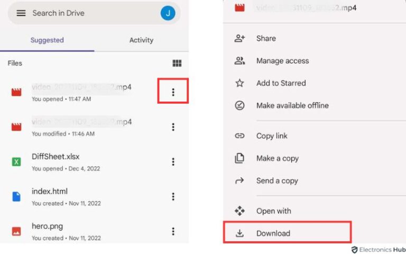Click the video icon in the menu header
Screen dimensions: 406x254
[239, 7]
